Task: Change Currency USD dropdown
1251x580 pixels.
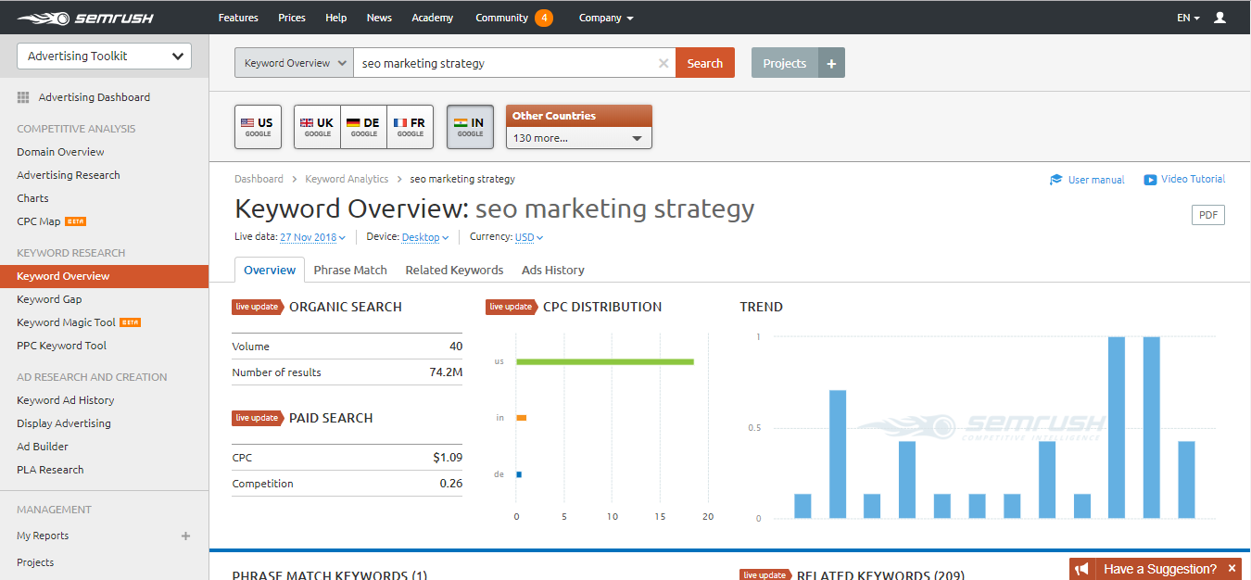Action: point(529,237)
